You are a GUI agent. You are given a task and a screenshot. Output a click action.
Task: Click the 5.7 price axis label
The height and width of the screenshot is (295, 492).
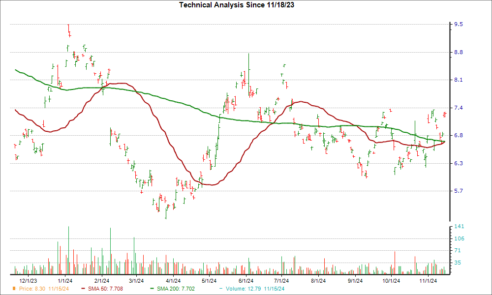click(x=459, y=191)
